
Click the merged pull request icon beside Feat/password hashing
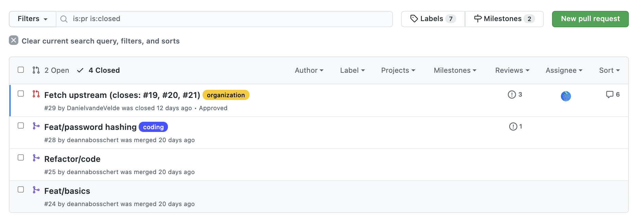click(36, 126)
